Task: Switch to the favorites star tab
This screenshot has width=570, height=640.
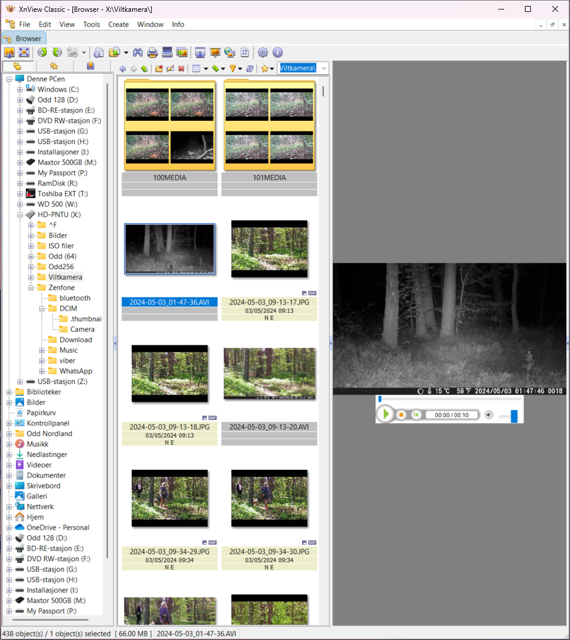Action: click(54, 66)
